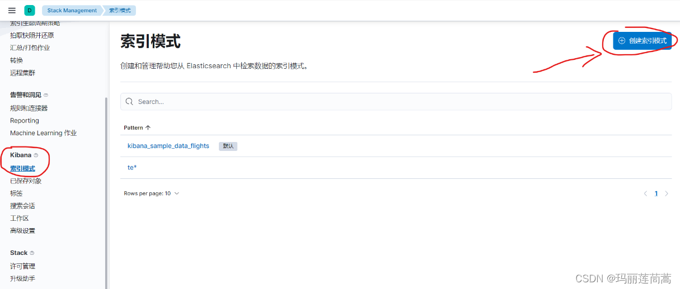Open the hamburger navigation menu

(x=12, y=10)
